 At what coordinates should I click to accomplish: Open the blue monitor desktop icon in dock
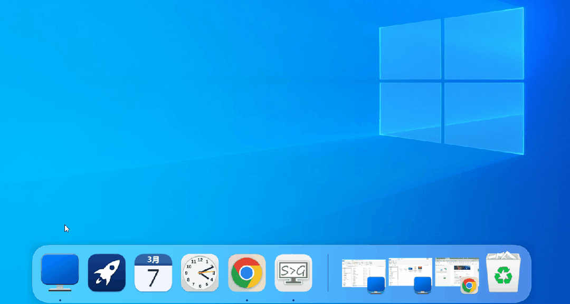[x=60, y=272]
